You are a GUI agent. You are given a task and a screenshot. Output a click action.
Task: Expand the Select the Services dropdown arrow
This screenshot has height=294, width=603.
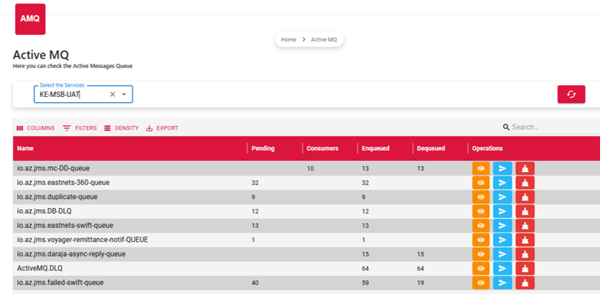[x=124, y=95]
